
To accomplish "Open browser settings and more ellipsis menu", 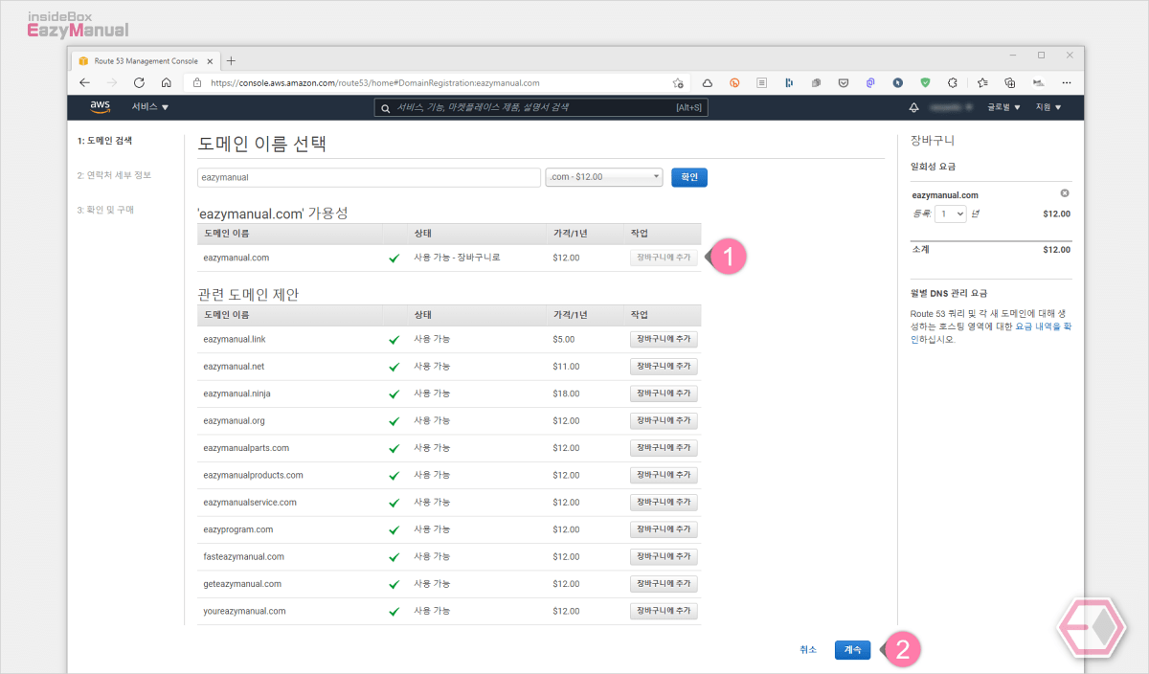I will (x=1066, y=83).
